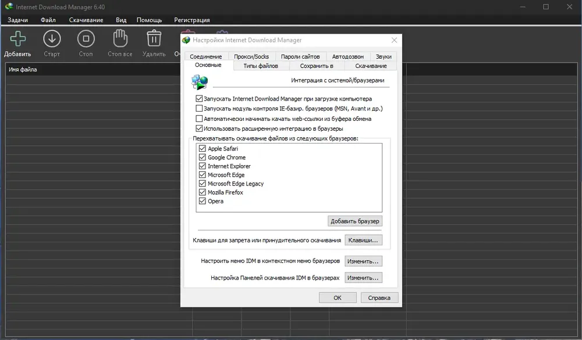The height and width of the screenshot is (340, 582).
Task: Click the Стоп все hand icon
Action: (x=120, y=38)
